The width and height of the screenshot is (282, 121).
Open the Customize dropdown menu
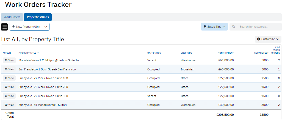(268, 39)
